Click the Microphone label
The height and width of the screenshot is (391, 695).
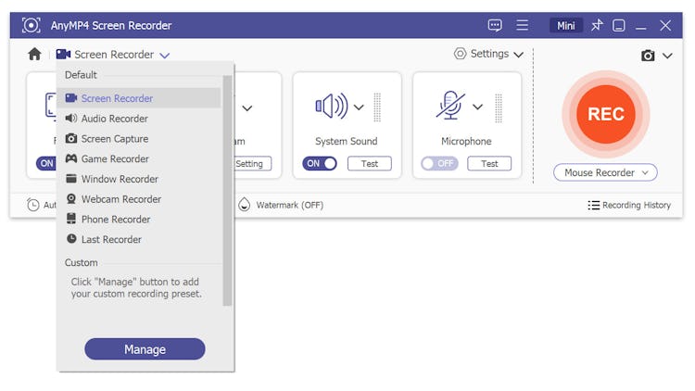(466, 141)
